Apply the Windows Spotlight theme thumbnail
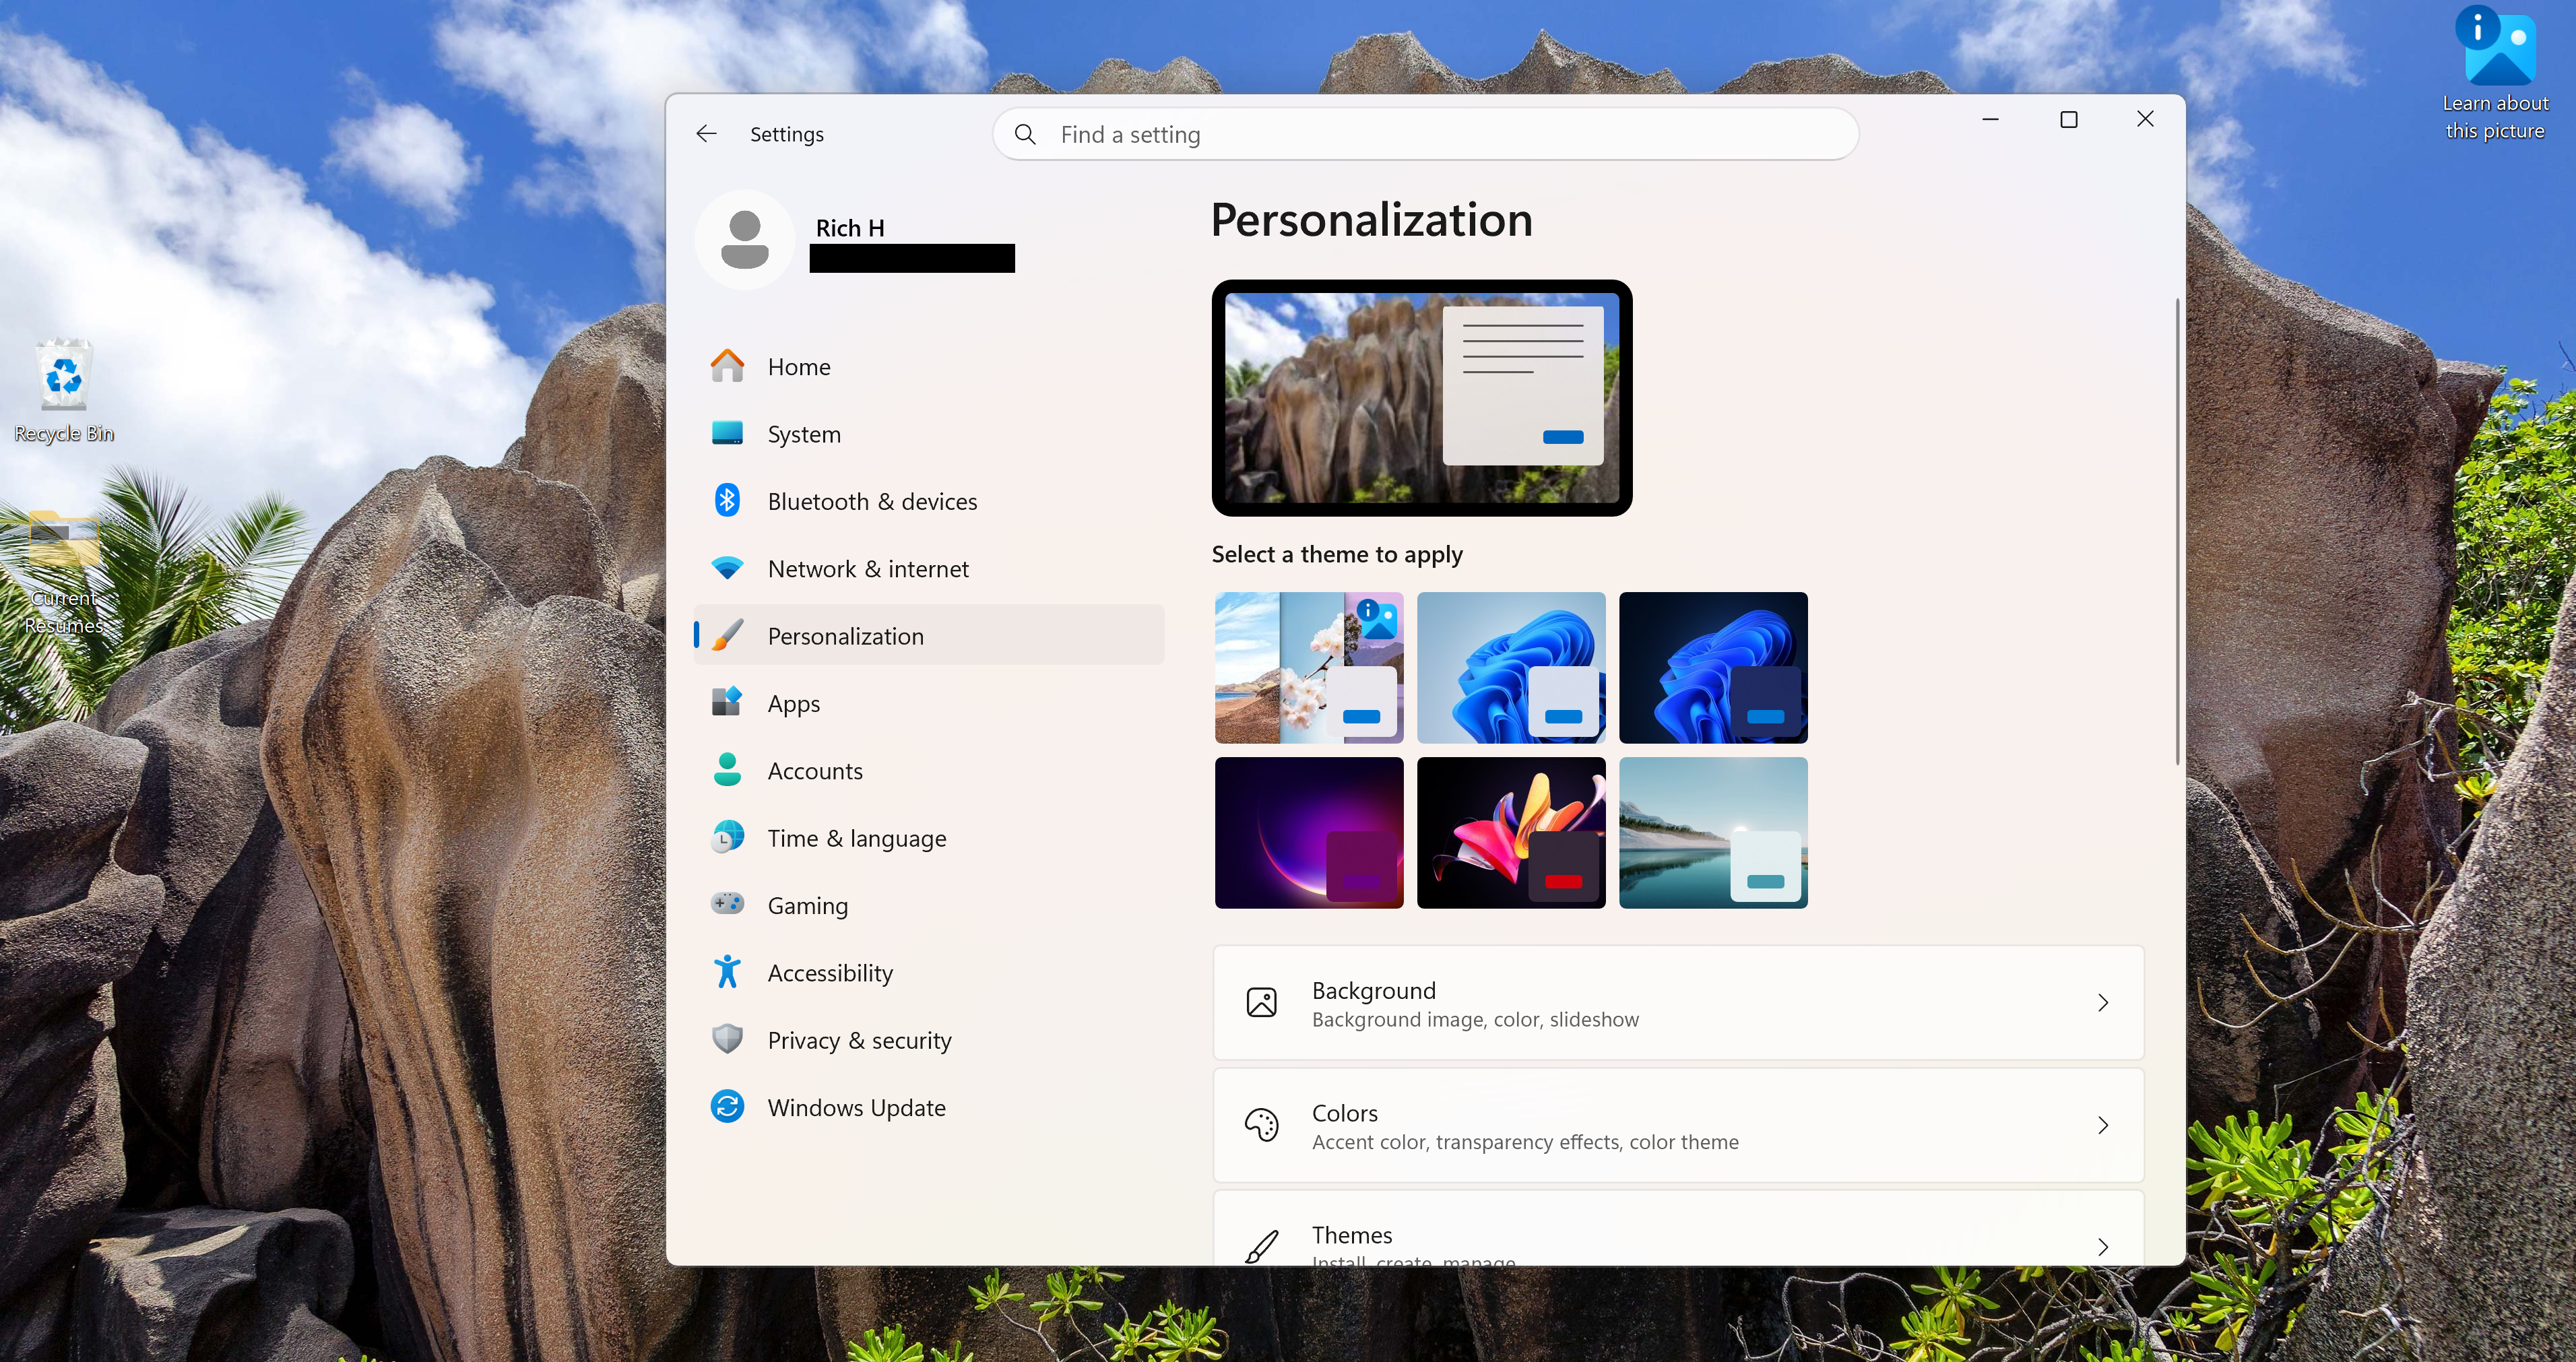The image size is (2576, 1362). click(x=1309, y=667)
